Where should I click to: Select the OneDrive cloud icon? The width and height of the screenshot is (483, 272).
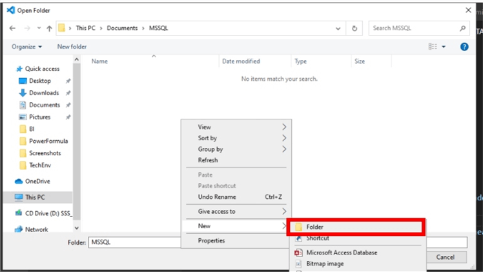[x=19, y=182]
